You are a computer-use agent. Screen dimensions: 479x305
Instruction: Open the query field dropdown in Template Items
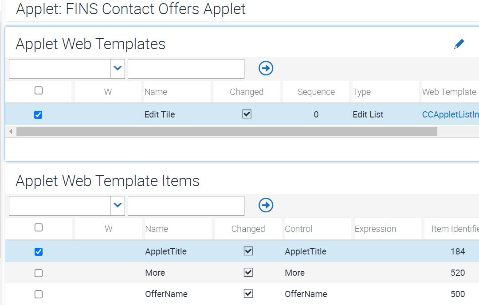(117, 205)
